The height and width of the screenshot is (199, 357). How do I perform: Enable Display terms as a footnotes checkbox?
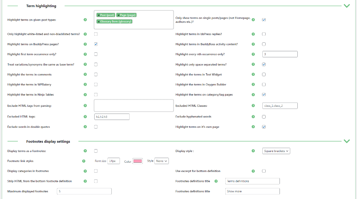point(96,151)
